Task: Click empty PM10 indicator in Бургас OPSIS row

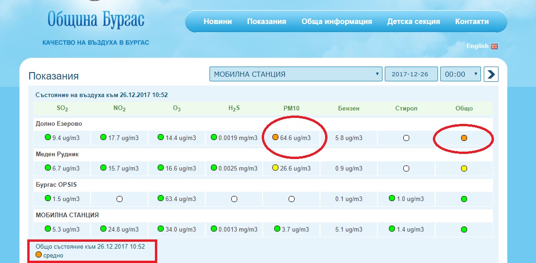Action: [x=291, y=199]
